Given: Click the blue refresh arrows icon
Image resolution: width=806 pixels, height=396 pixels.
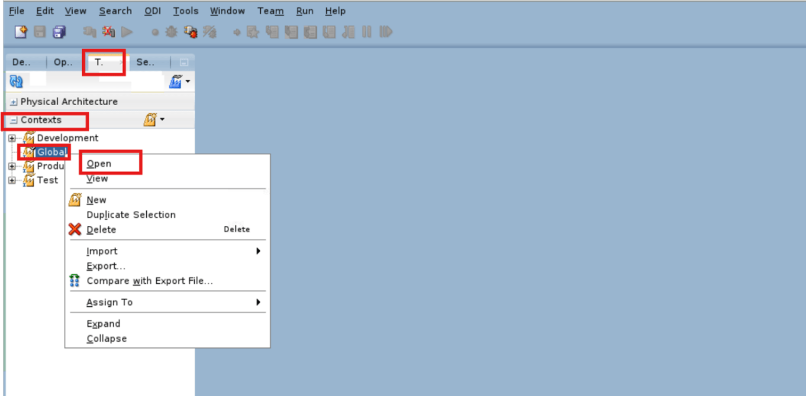Looking at the screenshot, I should (17, 82).
